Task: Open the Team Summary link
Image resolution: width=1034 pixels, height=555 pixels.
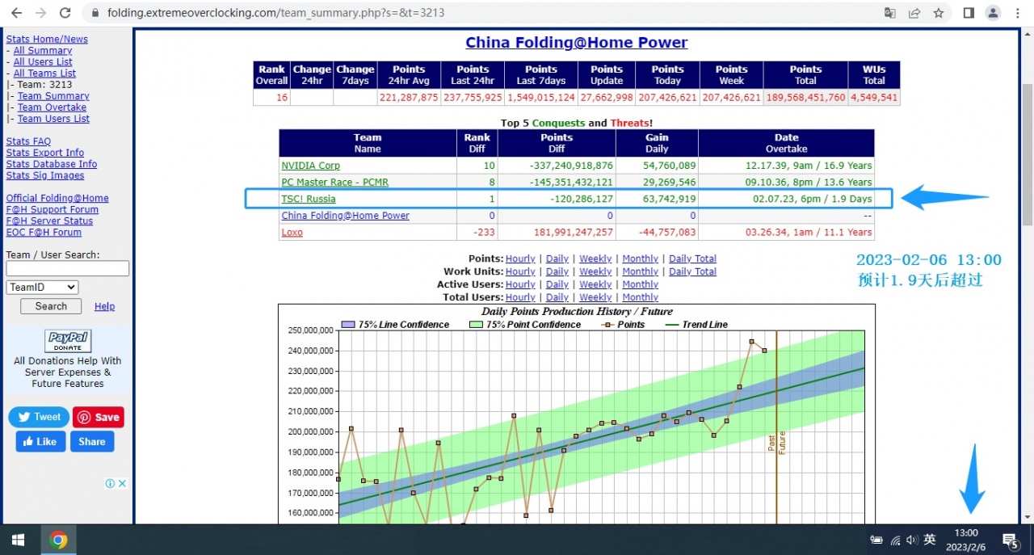Action: click(x=53, y=95)
